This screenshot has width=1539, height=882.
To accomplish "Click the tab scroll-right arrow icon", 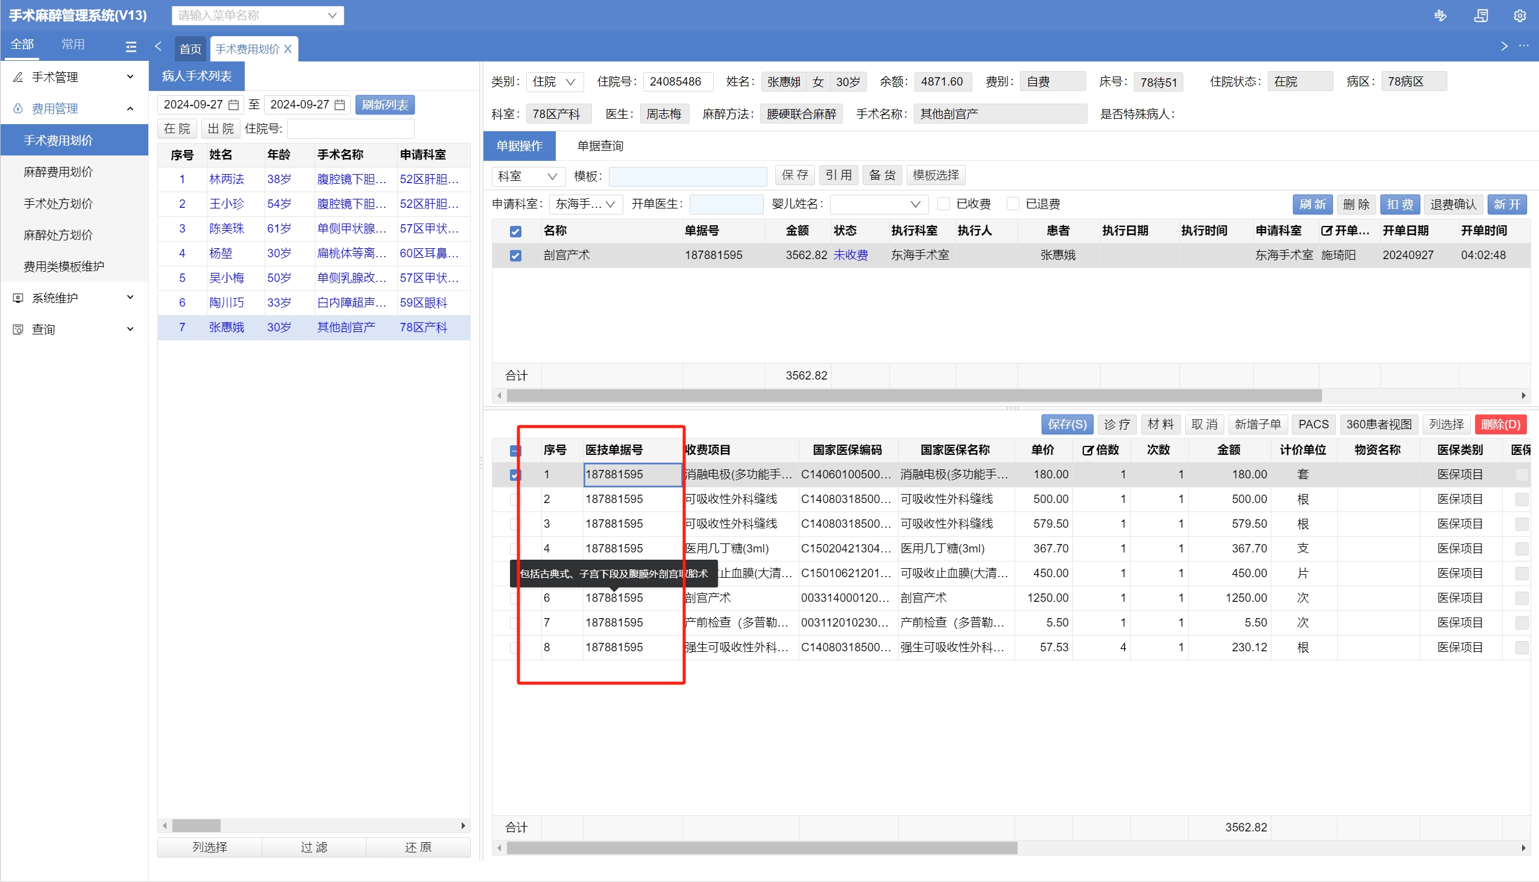I will (1503, 46).
